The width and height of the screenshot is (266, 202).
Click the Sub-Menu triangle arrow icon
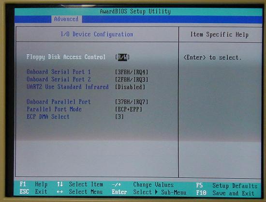tap(156, 192)
